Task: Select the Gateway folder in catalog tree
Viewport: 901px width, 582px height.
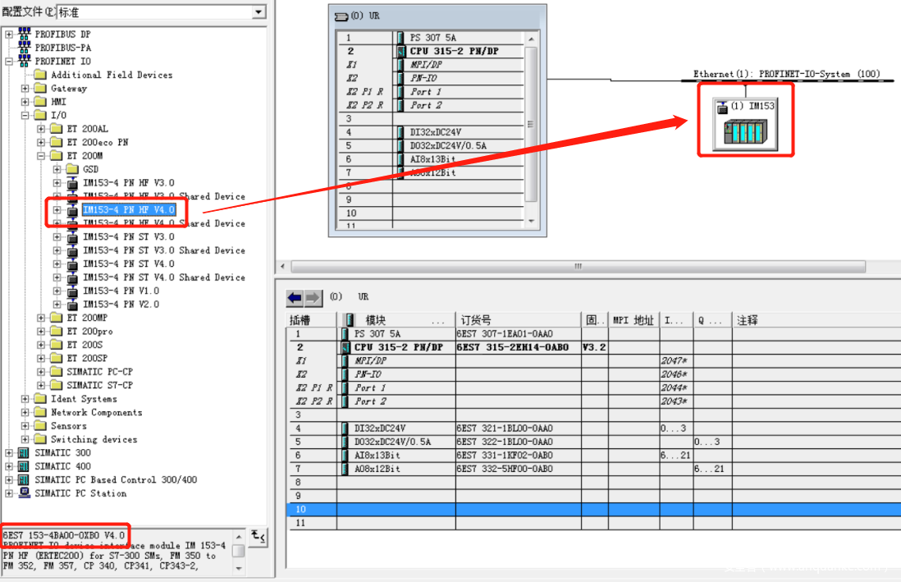Action: click(68, 89)
